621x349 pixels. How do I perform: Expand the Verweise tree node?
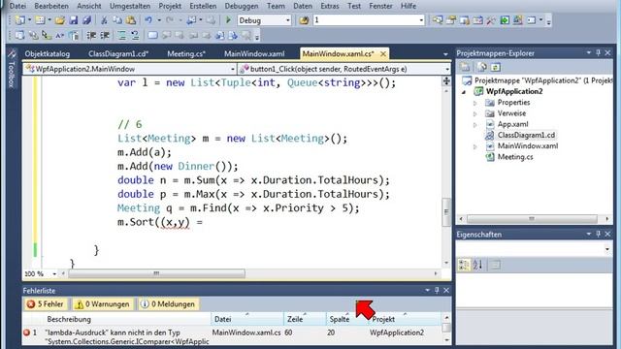point(475,114)
